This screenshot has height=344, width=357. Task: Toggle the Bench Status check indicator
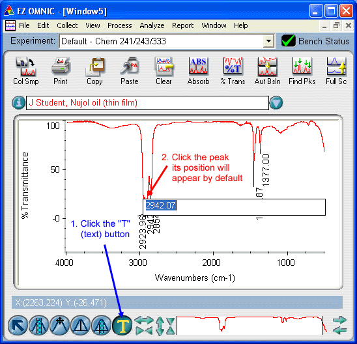tap(288, 41)
